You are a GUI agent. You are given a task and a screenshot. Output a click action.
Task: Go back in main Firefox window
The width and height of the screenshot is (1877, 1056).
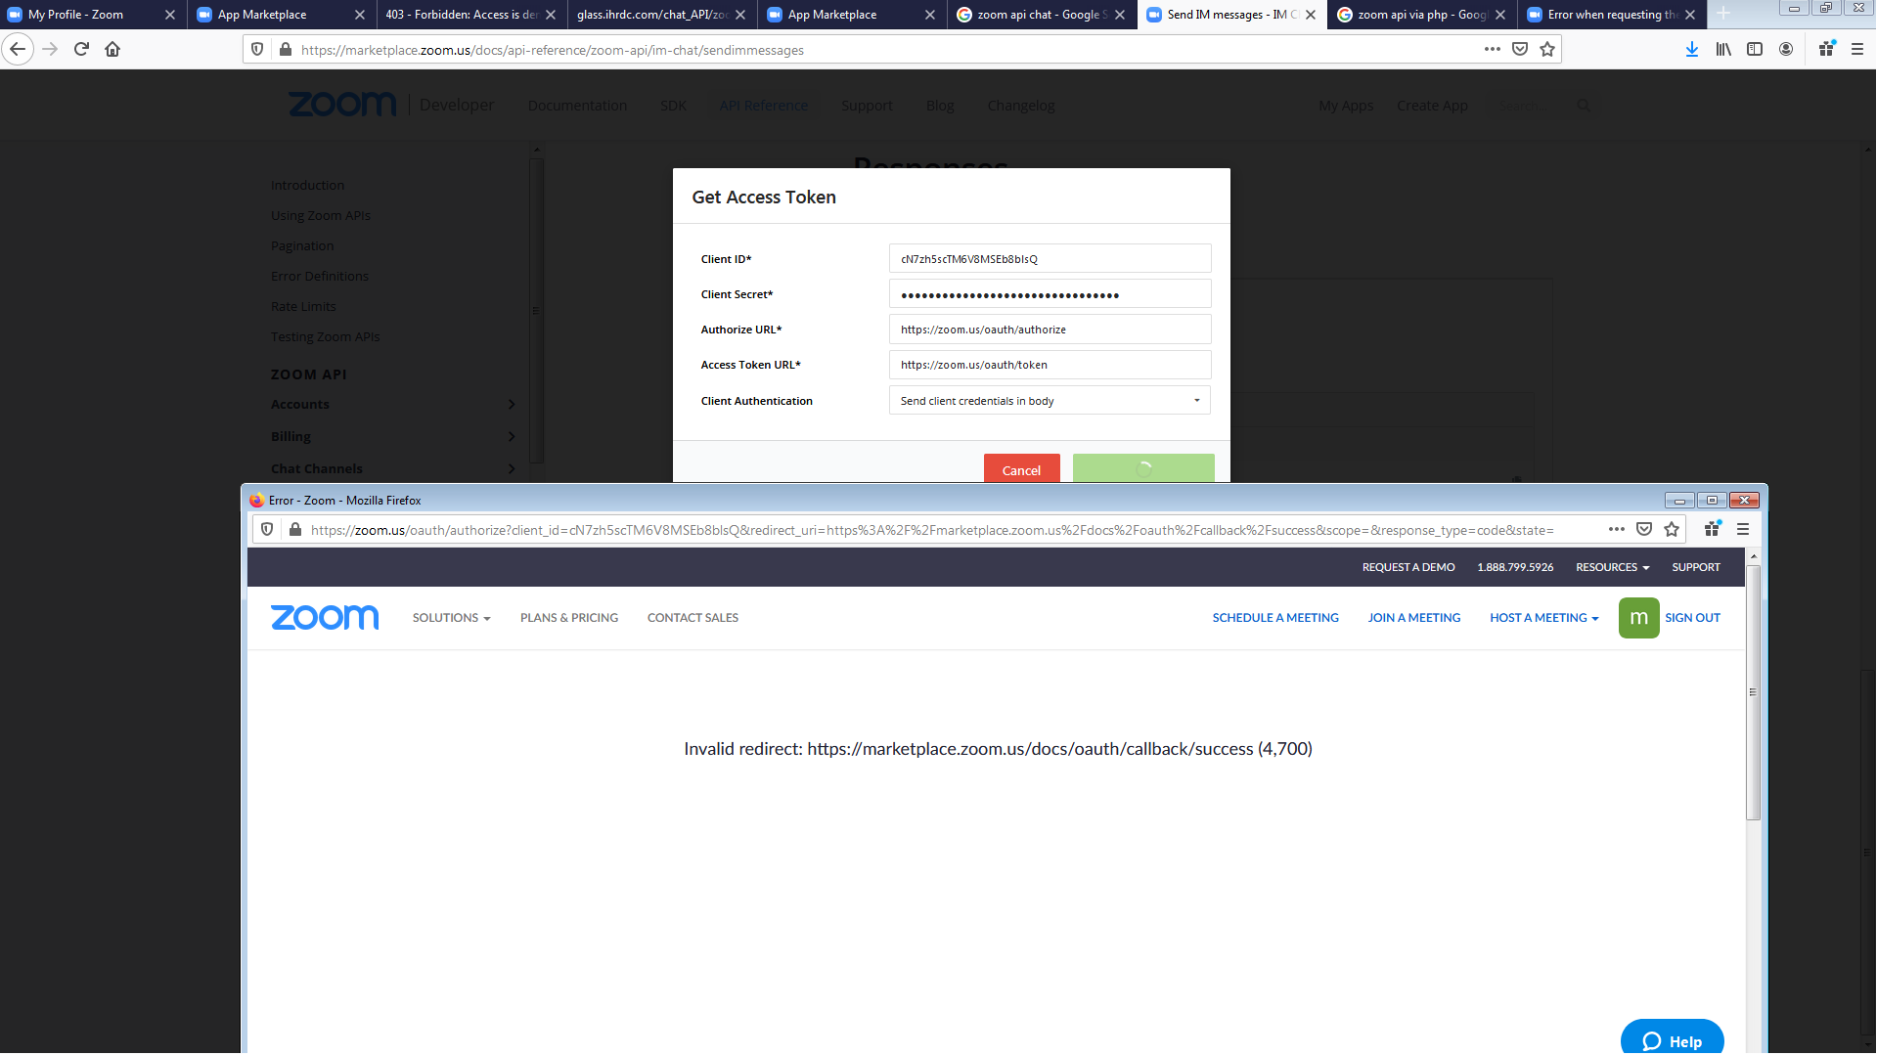click(x=18, y=49)
